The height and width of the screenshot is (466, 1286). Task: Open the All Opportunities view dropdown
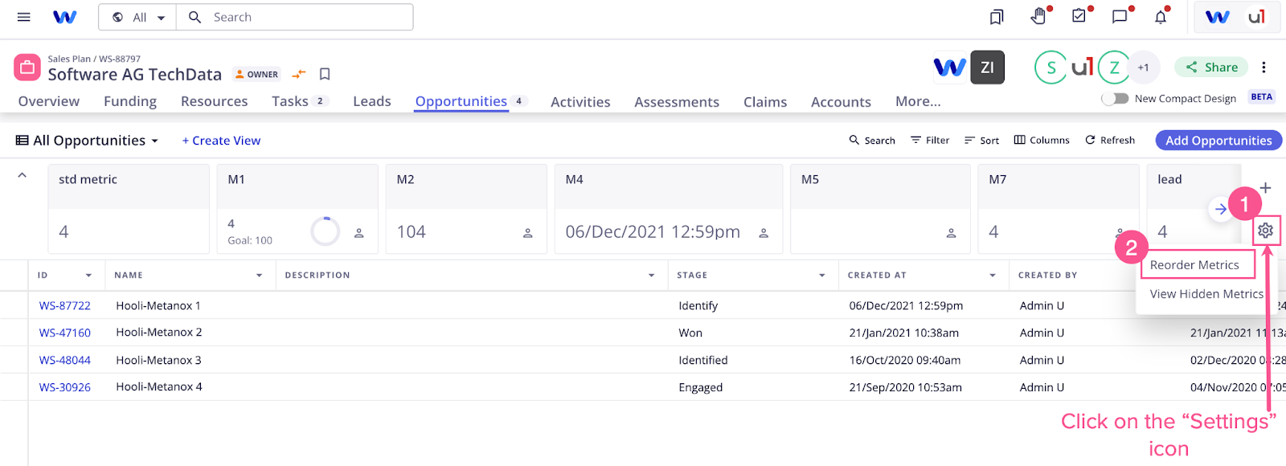click(x=88, y=141)
